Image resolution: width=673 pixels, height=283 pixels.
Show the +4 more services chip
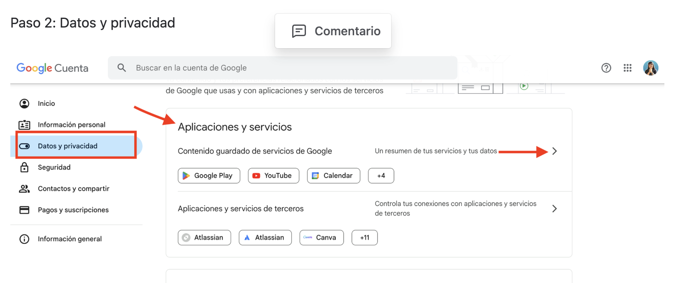[x=381, y=175]
